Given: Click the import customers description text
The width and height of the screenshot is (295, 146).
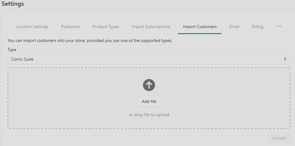Looking at the screenshot, I should (90, 40).
